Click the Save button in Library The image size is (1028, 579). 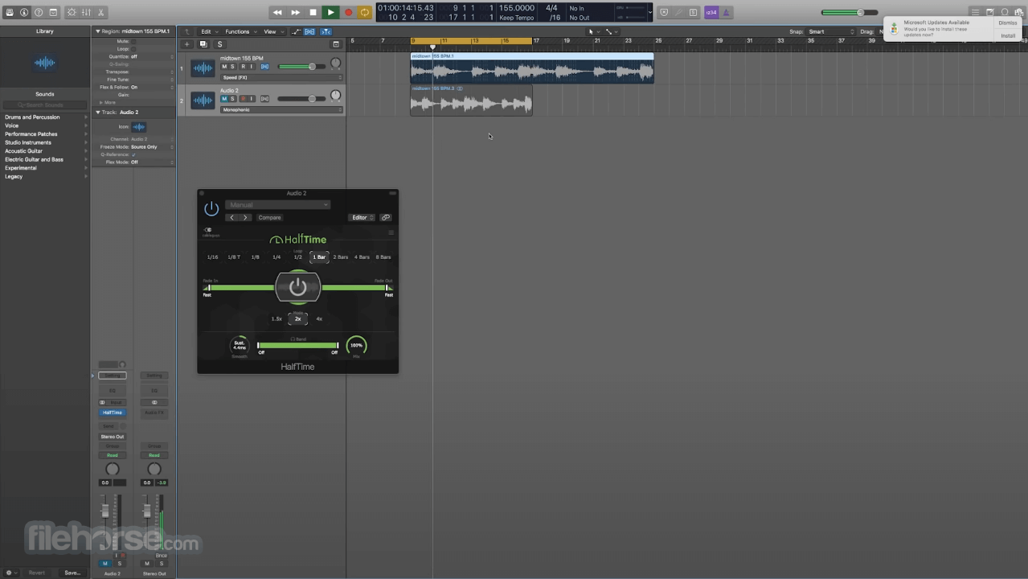[x=72, y=573]
